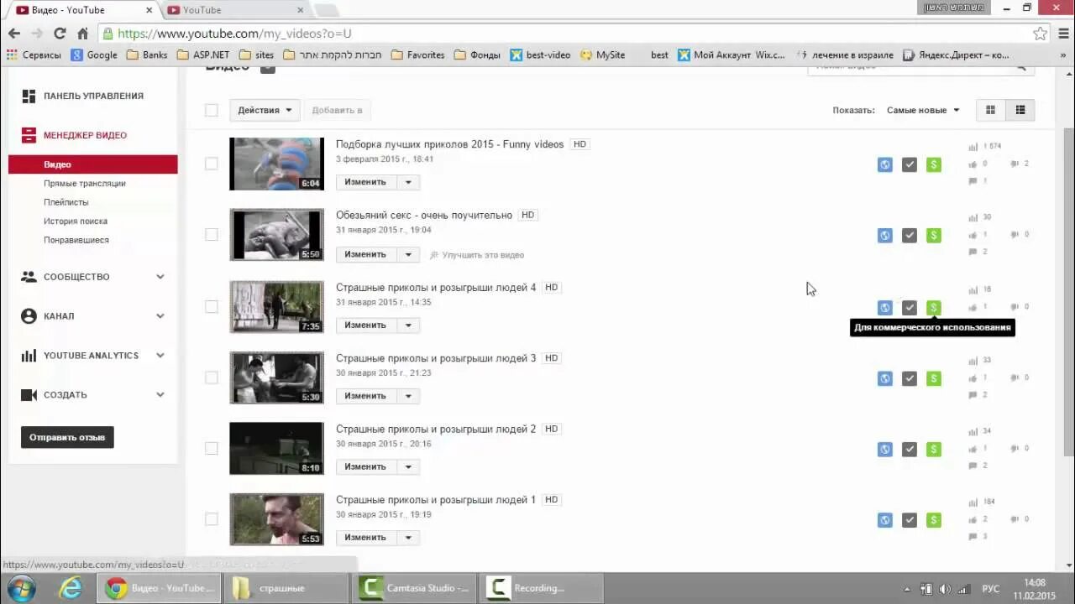Image resolution: width=1075 pixels, height=604 pixels.
Task: Open the edit dropdown arrow for Подборка лучших приколов
Action: click(x=408, y=182)
